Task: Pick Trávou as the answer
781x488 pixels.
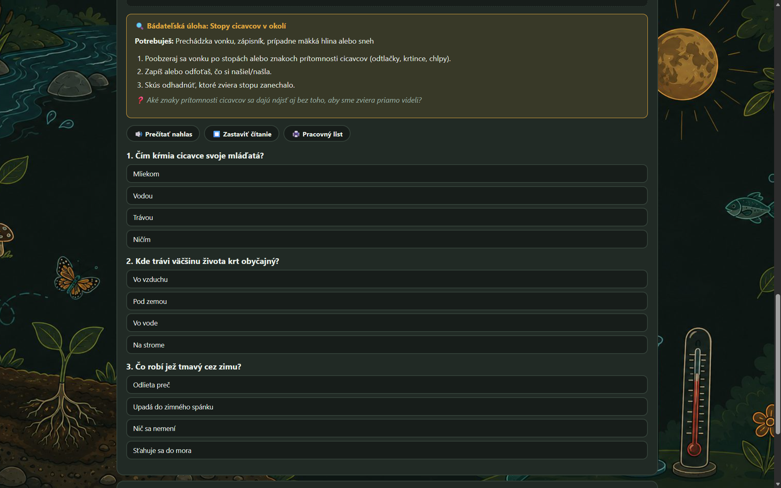Action: click(x=386, y=218)
